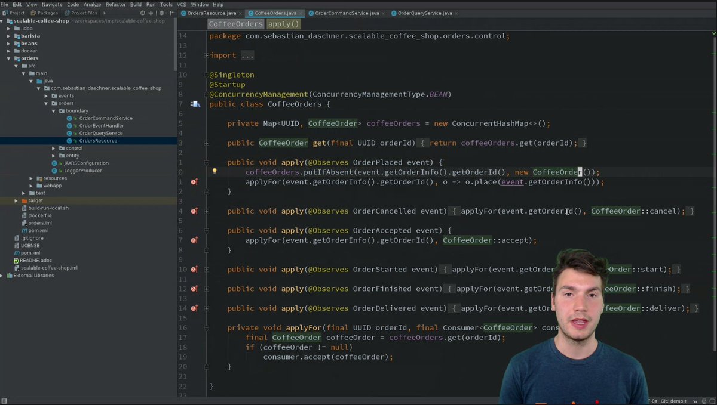Expand the folded import block
The height and width of the screenshot is (405, 717).
coord(206,55)
